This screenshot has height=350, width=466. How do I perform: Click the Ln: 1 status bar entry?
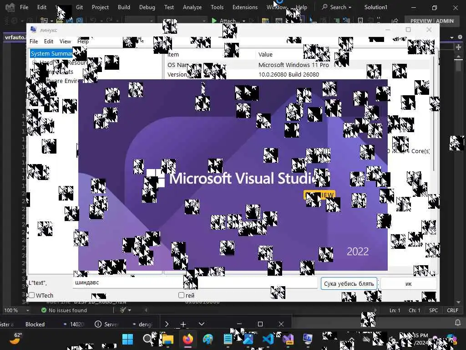pyautogui.click(x=395, y=310)
